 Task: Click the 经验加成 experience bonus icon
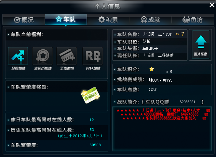(18, 56)
